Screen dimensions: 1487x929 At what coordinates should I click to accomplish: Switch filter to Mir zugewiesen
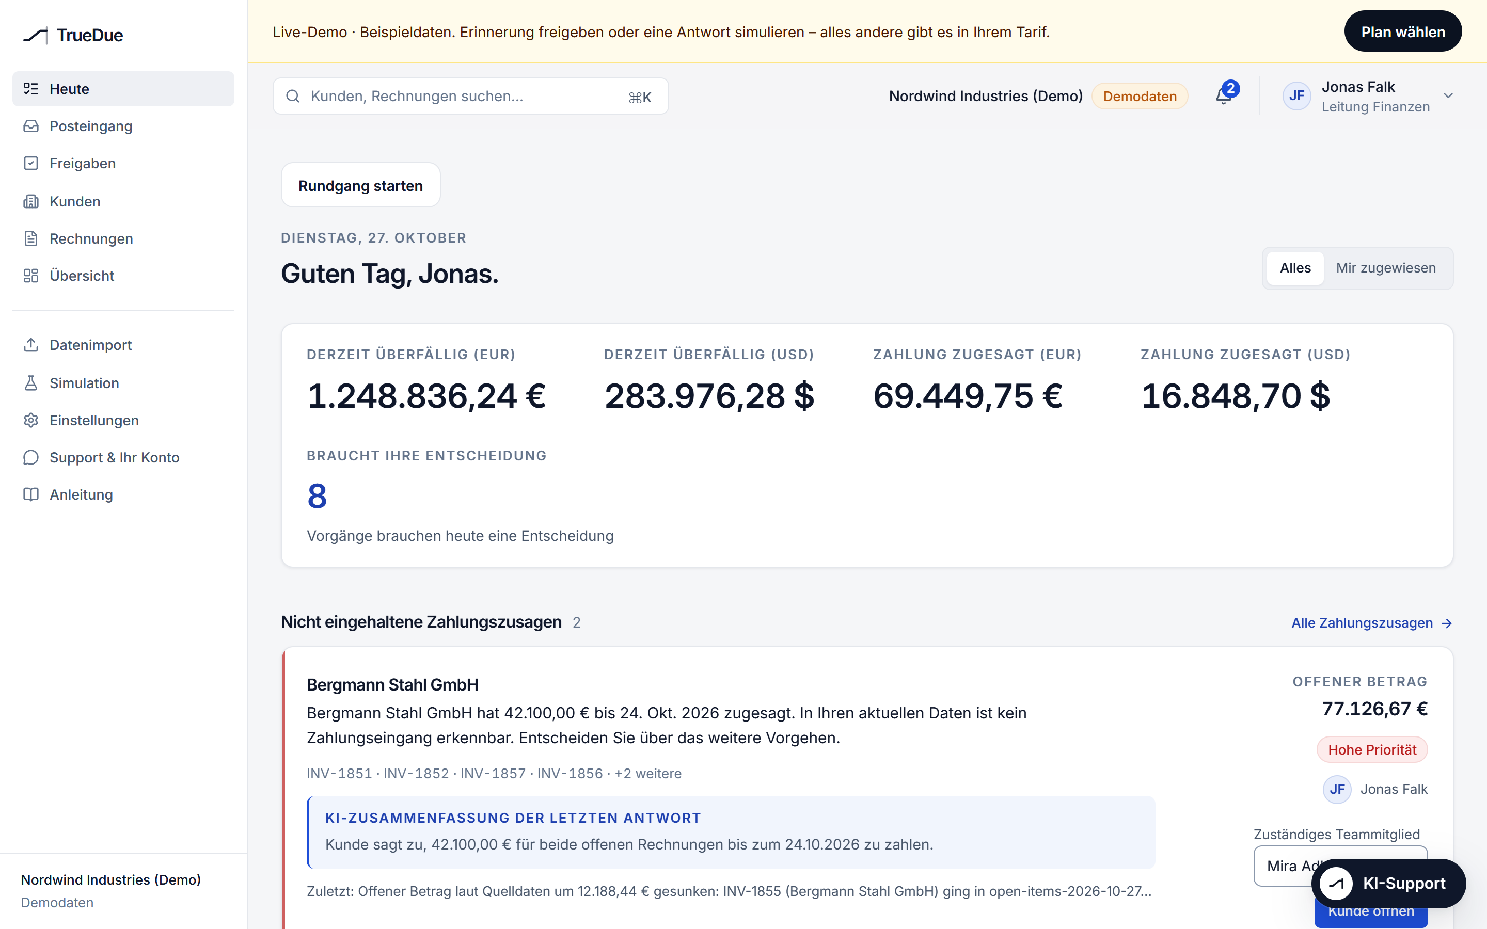tap(1386, 268)
